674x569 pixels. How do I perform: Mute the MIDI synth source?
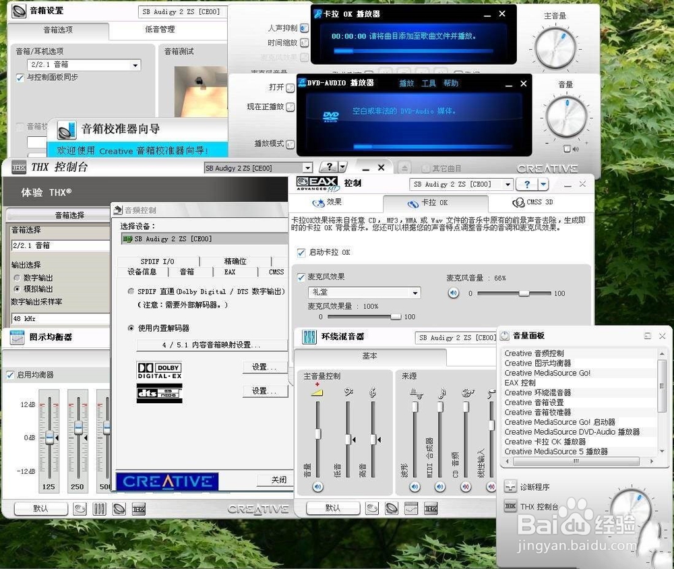[439, 487]
